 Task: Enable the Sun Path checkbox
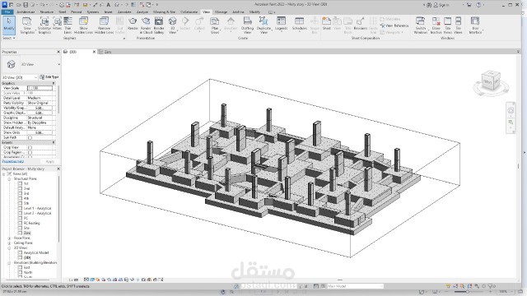pos(30,137)
